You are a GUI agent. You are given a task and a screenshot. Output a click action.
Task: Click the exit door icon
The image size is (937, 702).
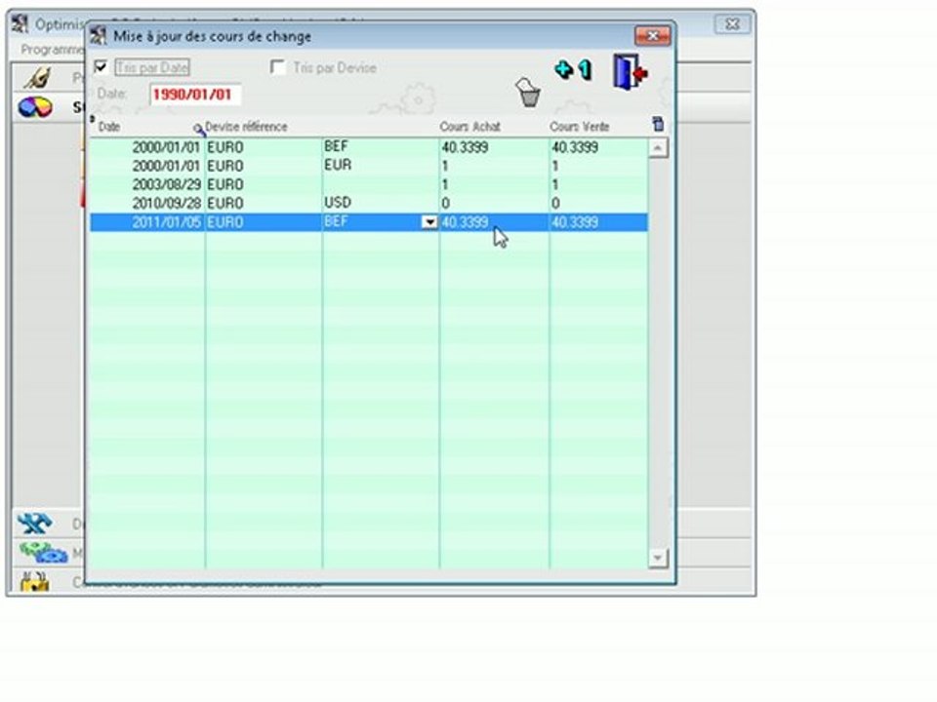630,72
